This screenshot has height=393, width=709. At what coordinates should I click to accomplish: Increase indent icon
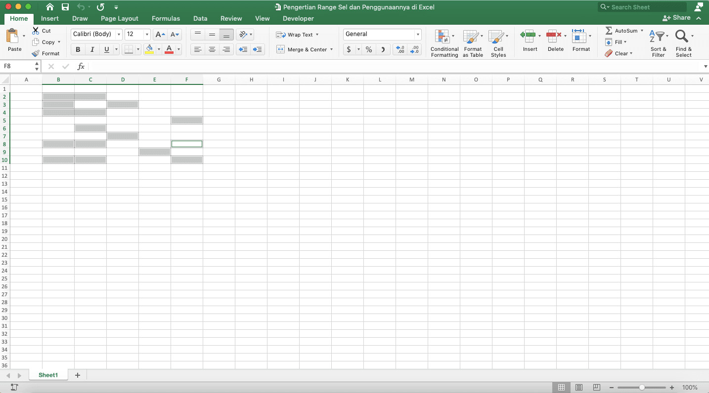coord(258,49)
